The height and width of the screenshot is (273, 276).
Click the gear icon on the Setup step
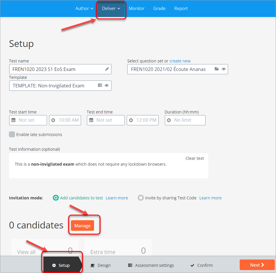[x=54, y=265]
